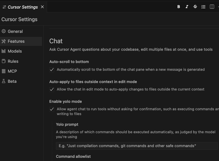The image size is (219, 161).
Task: Click the Bold formatting icon
Action: point(179,7)
